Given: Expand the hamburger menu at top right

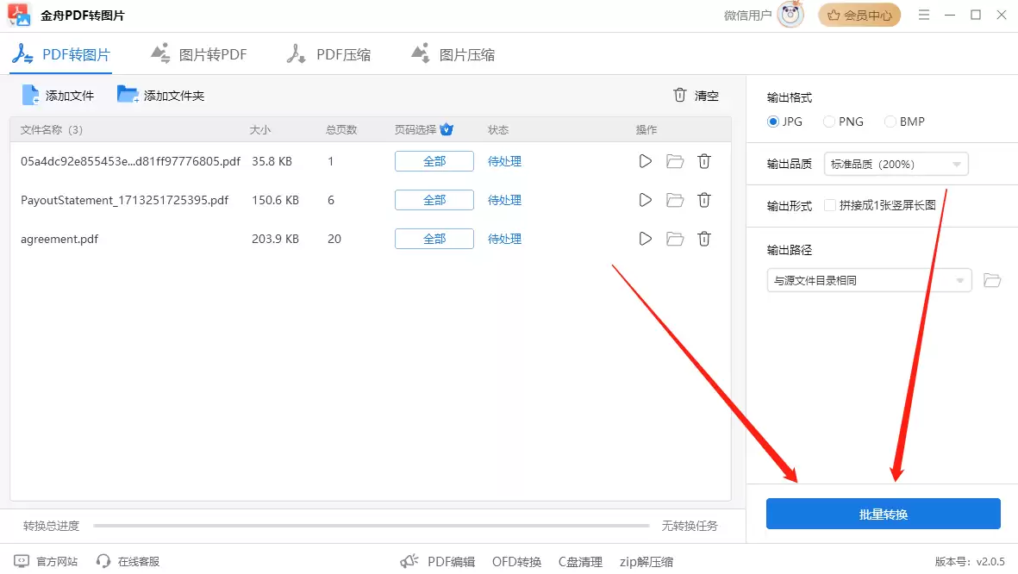Looking at the screenshot, I should coord(923,15).
